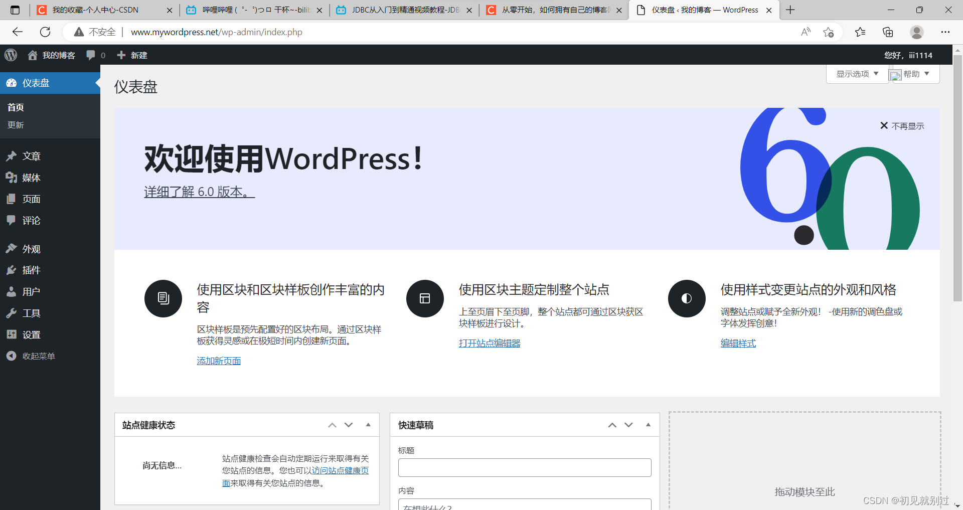The image size is (963, 510).
Task: Open 仪表盘 dashboard menu item
Action: 50,83
